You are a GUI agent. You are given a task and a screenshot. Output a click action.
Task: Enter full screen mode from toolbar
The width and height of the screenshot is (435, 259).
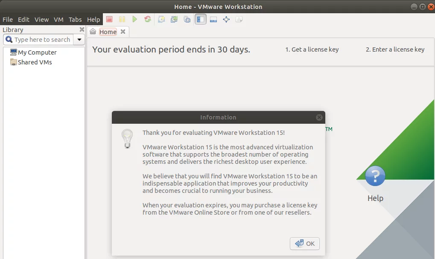click(x=226, y=19)
